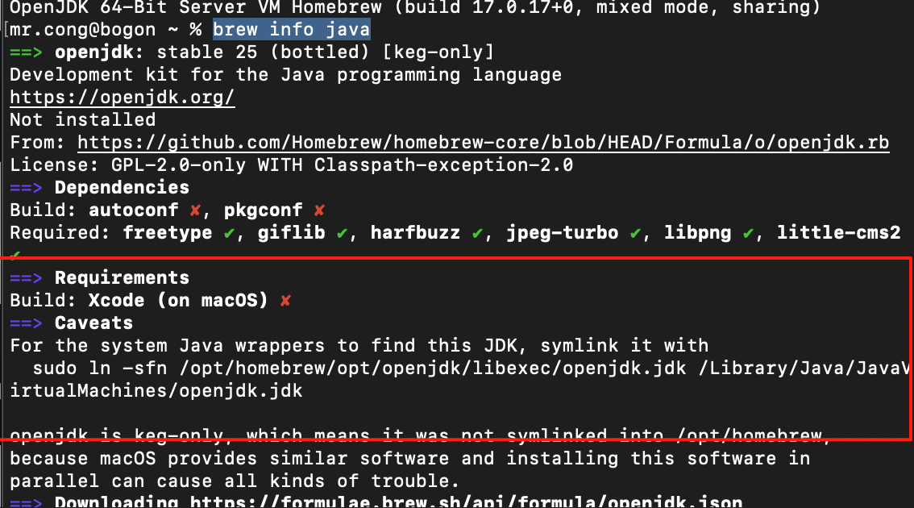Click the 'OpenJDK 64-Bit Server VM Homebrew' line

point(415,7)
